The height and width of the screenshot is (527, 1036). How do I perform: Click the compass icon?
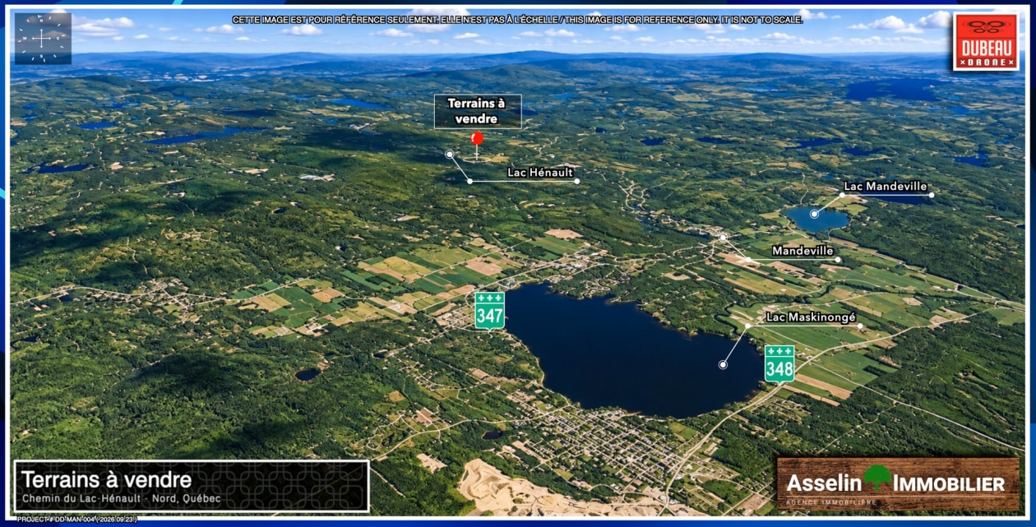click(x=43, y=38)
